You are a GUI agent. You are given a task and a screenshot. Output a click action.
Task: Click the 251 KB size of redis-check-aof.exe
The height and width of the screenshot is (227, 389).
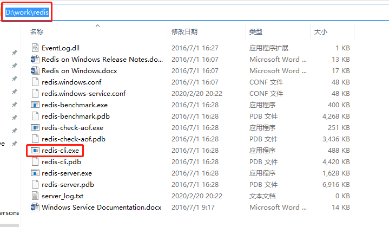339,128
